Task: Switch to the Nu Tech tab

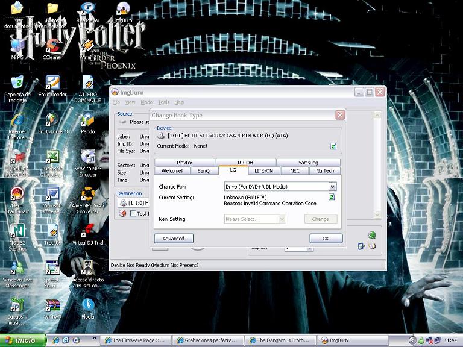Action: (x=325, y=171)
